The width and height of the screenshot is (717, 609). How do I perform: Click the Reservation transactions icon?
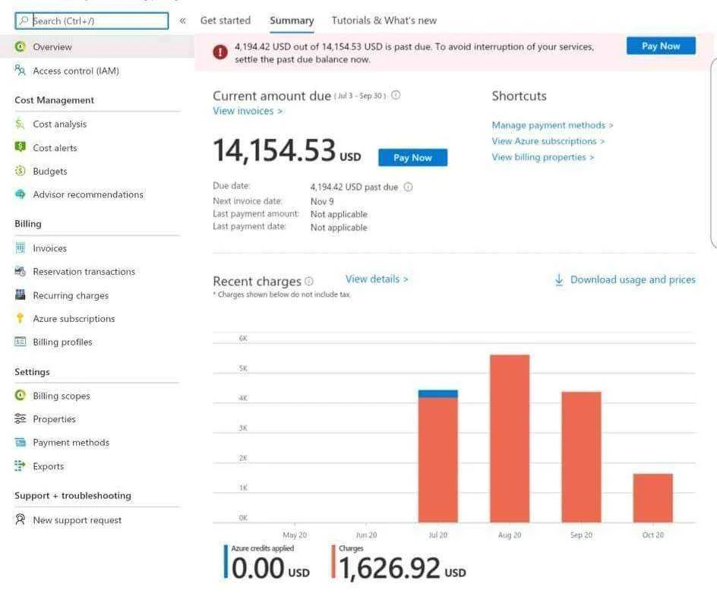click(x=20, y=271)
